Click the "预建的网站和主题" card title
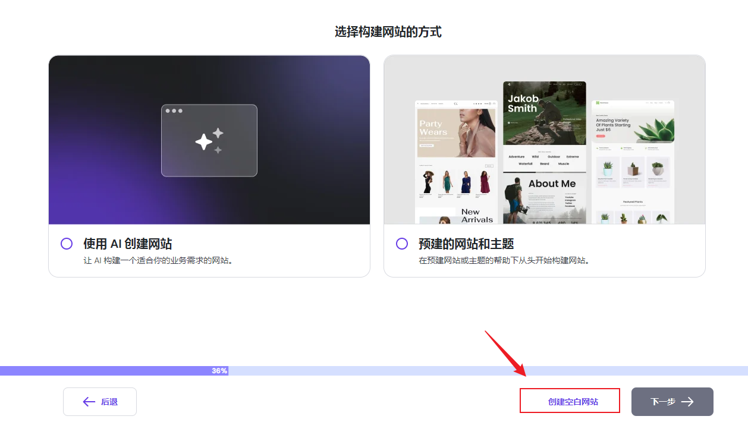 click(x=466, y=244)
